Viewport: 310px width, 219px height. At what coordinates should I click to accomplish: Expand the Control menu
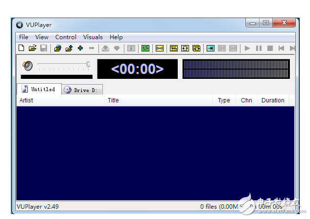pyautogui.click(x=66, y=37)
